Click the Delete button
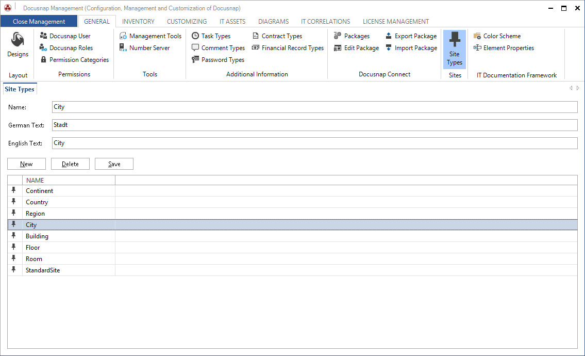The height and width of the screenshot is (356, 585). (70, 164)
